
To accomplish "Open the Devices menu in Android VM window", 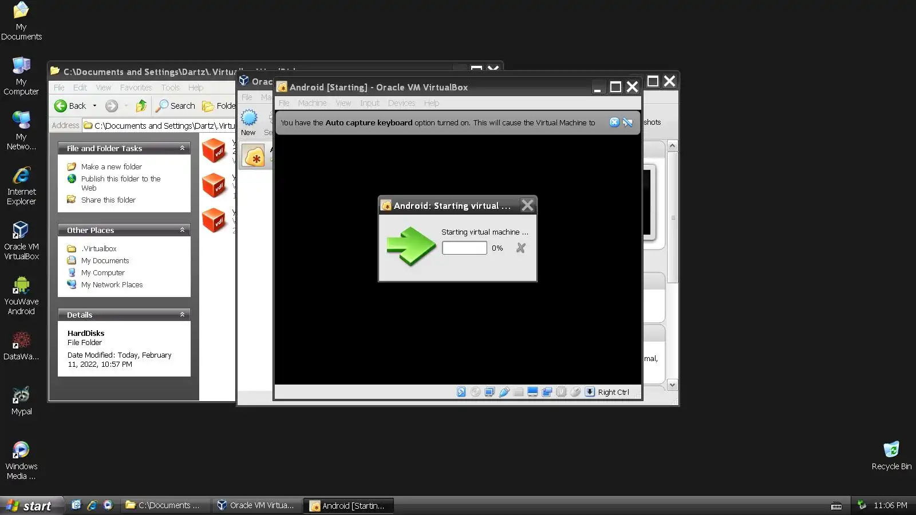I will [x=401, y=103].
